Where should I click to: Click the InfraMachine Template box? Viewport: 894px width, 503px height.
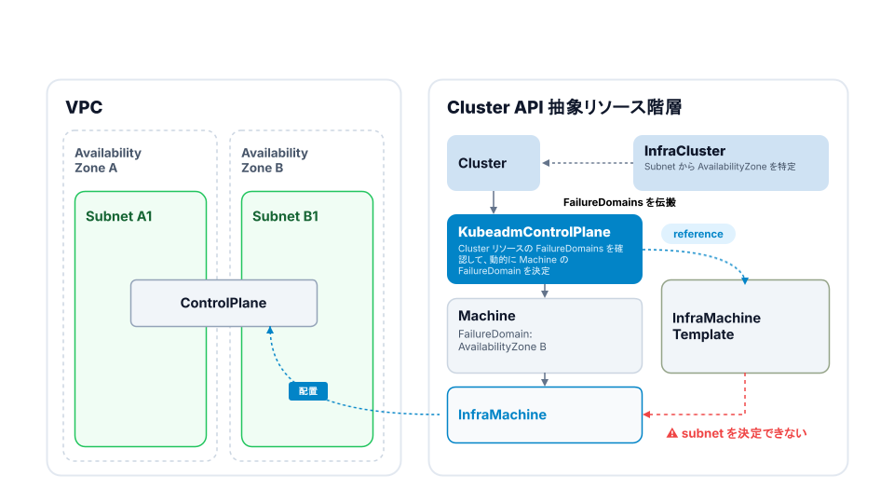745,327
